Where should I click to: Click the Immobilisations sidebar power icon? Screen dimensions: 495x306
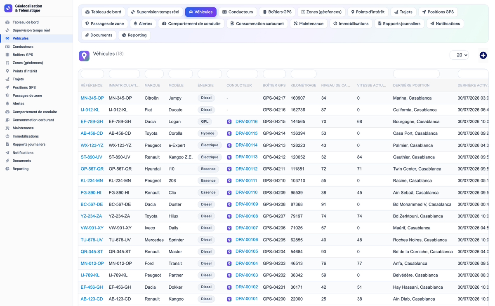click(x=7, y=136)
